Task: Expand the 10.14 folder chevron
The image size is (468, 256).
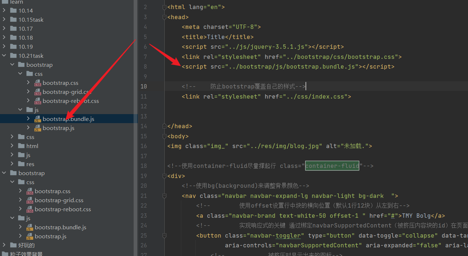Action: [4, 11]
